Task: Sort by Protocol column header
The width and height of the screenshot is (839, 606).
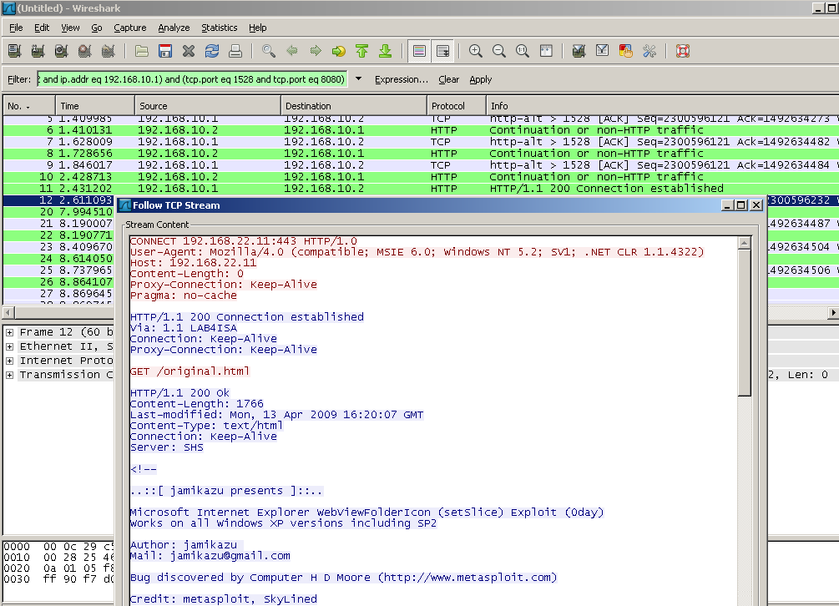Action: pyautogui.click(x=457, y=106)
